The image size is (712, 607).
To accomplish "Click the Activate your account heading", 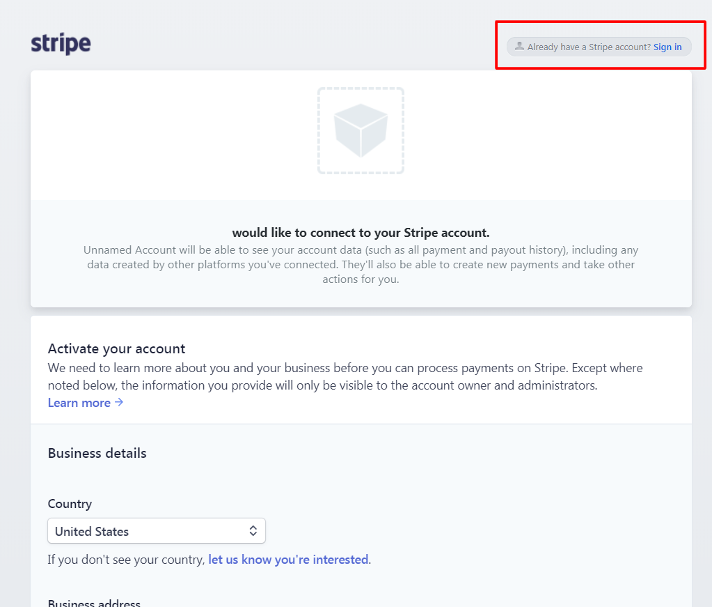I will pyautogui.click(x=117, y=348).
